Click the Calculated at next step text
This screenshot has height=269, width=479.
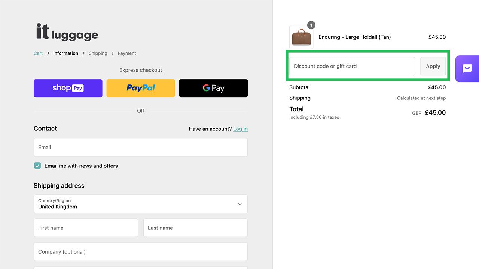[x=421, y=98]
